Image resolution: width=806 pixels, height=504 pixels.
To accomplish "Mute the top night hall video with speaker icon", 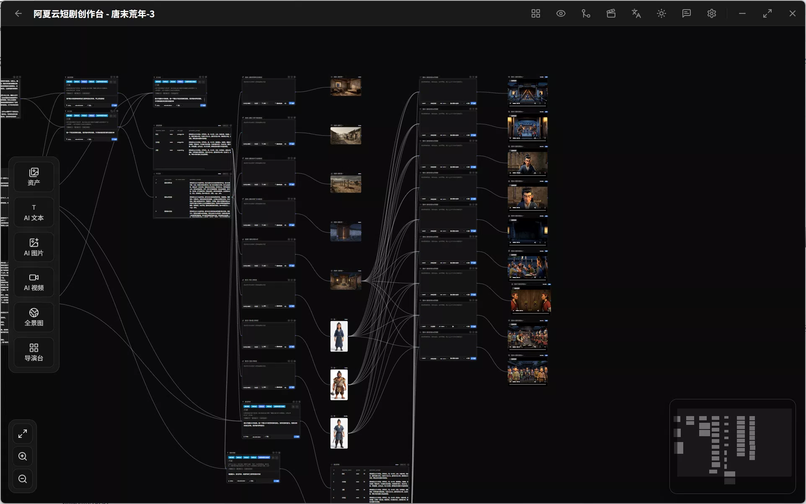I will tap(535, 103).
